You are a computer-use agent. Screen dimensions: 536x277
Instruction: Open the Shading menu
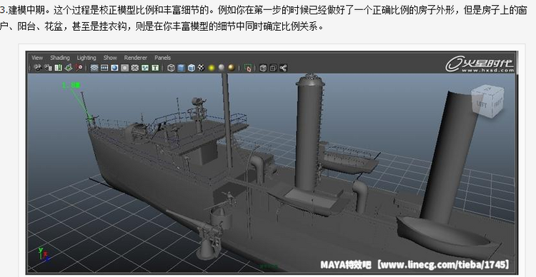pyautogui.click(x=60, y=58)
